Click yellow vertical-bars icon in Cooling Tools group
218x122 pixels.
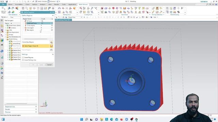pos(84,12)
